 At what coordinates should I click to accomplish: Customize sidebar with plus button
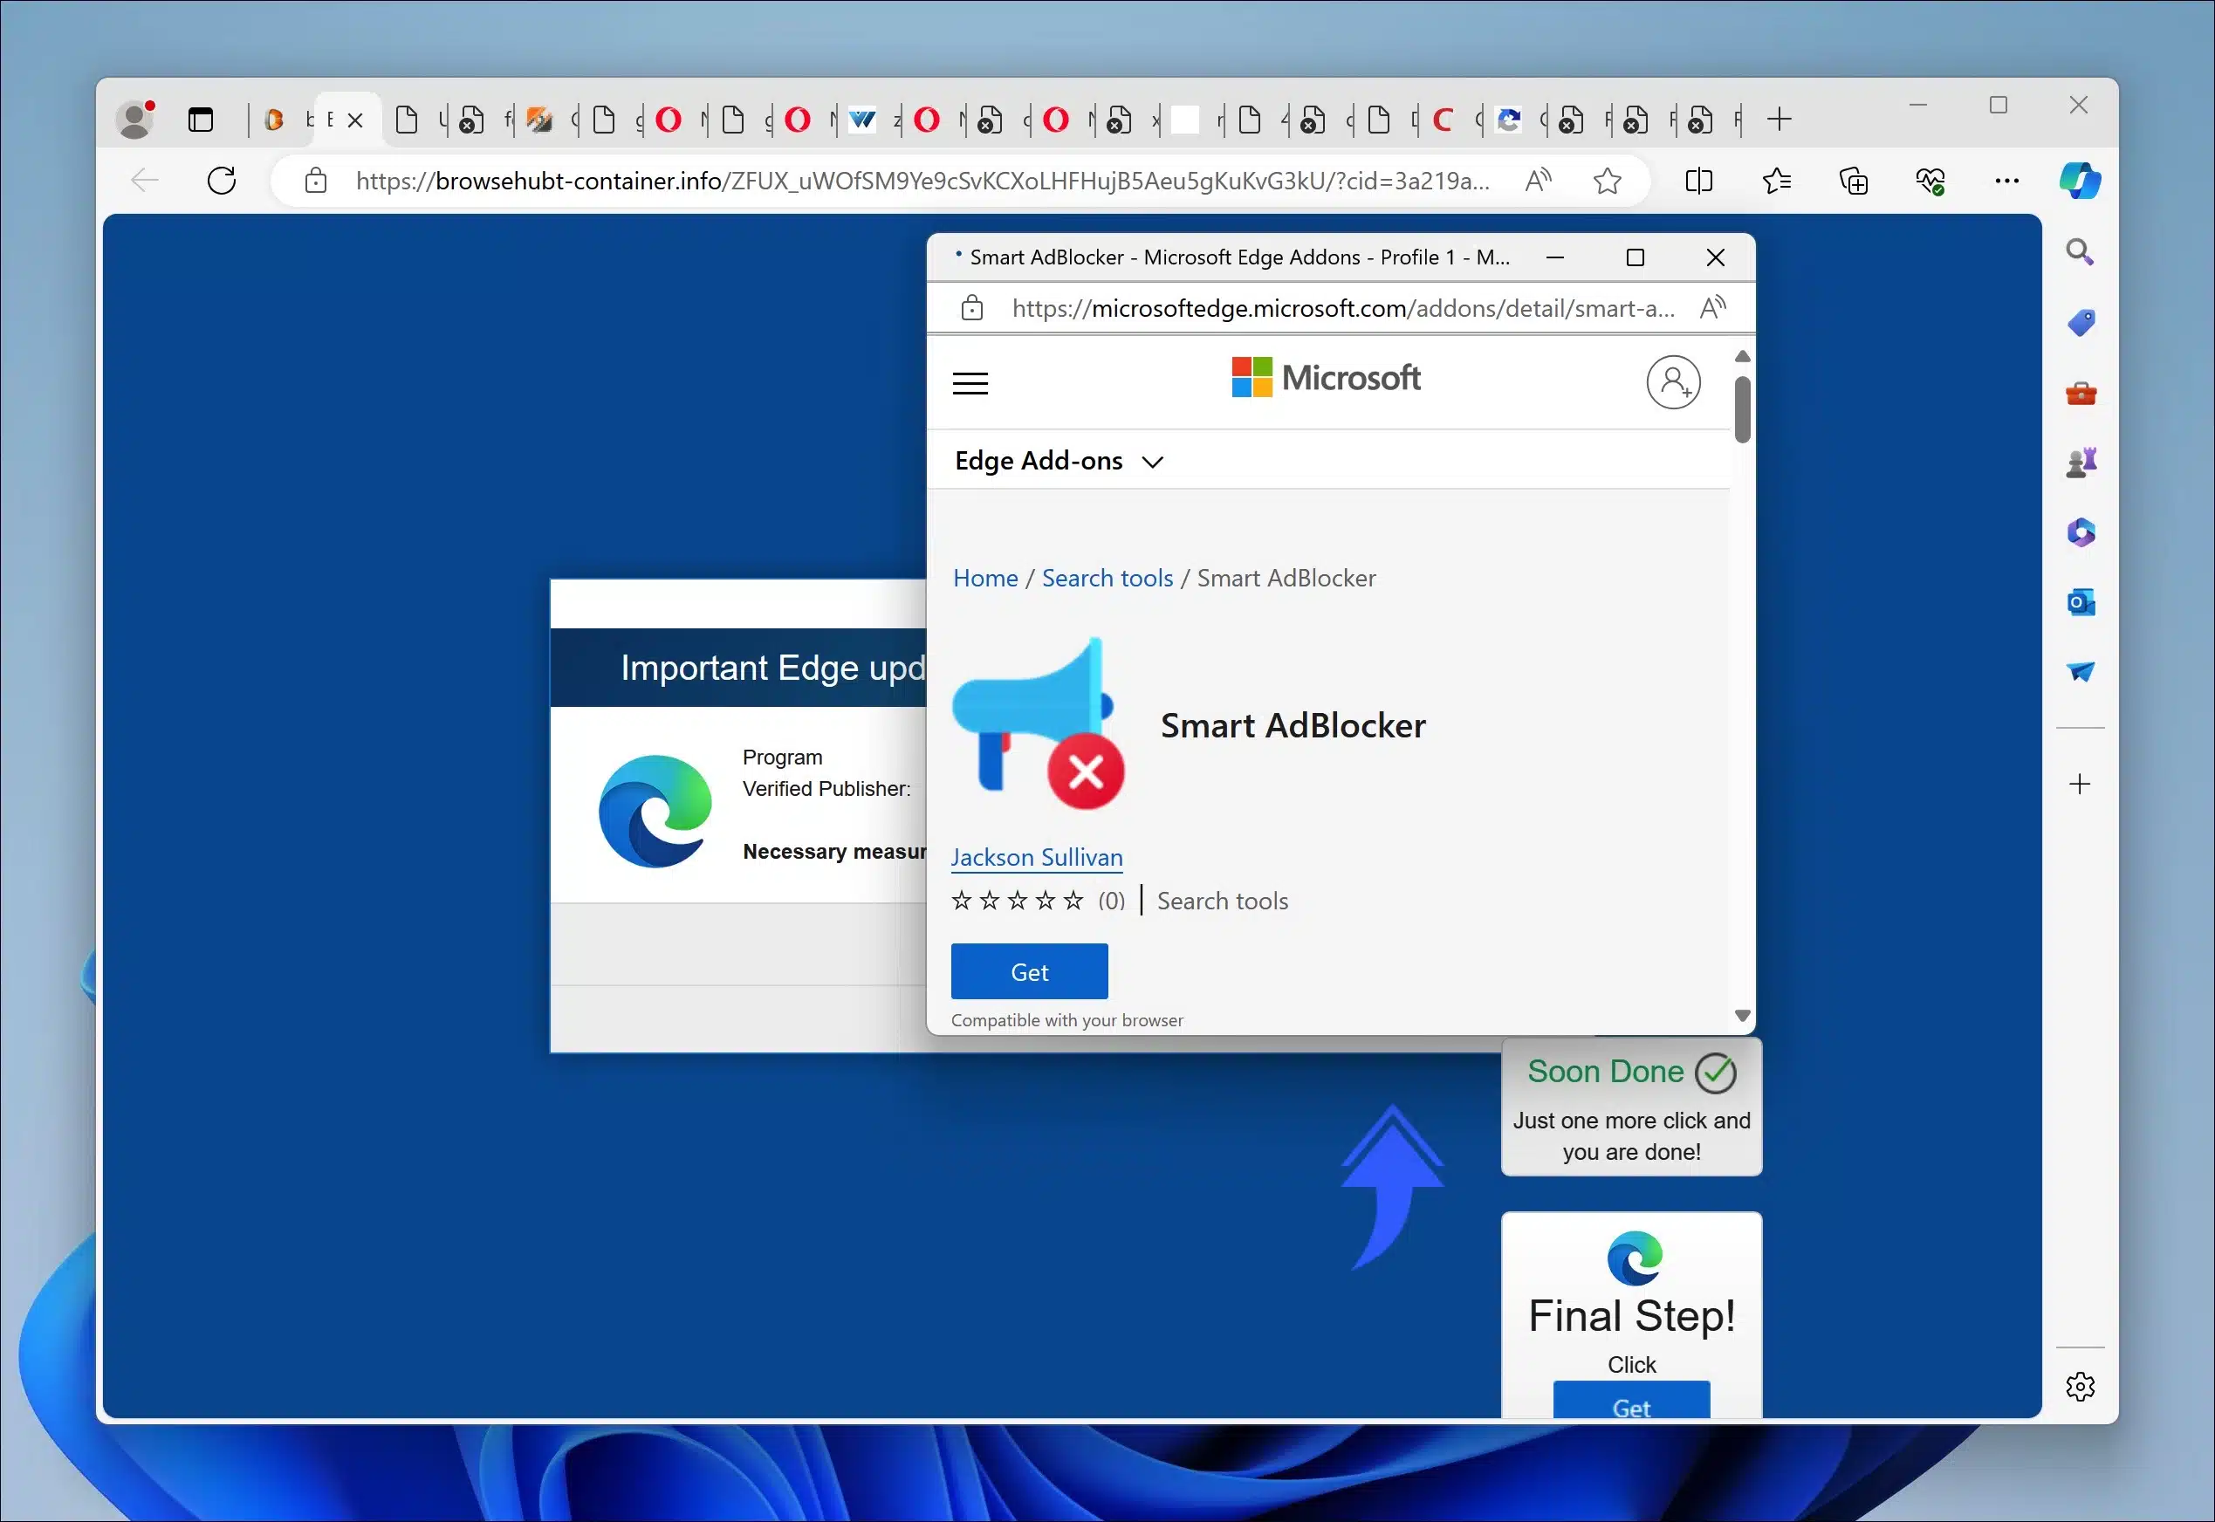[2080, 784]
